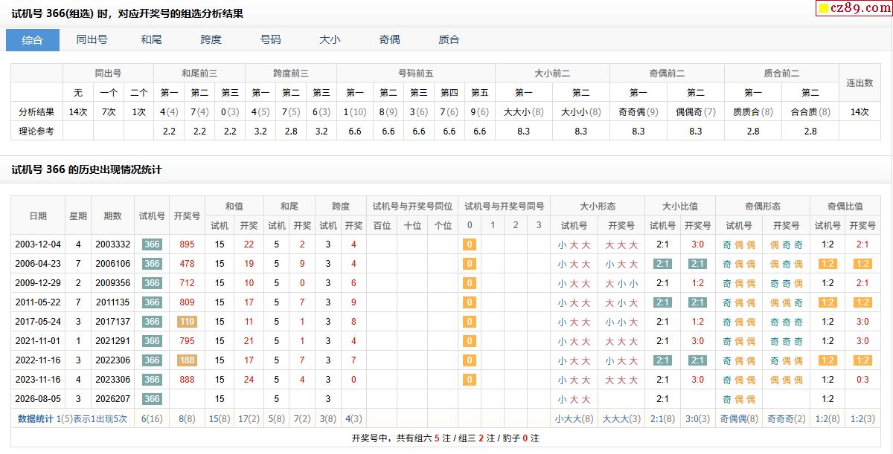Click the winning number 888
893x454 pixels.
(x=187, y=380)
